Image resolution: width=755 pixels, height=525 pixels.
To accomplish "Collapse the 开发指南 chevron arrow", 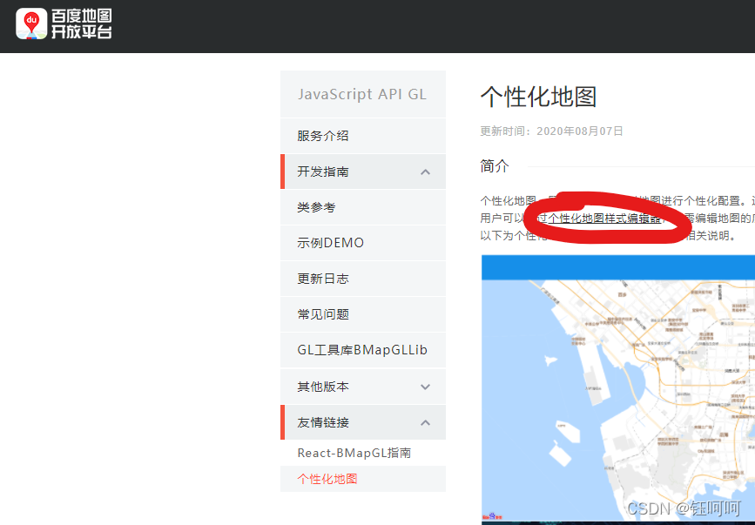I will pyautogui.click(x=425, y=172).
